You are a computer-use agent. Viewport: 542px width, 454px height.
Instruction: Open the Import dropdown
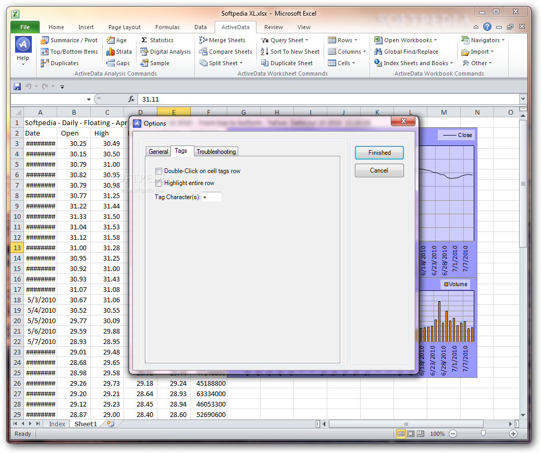(492, 52)
